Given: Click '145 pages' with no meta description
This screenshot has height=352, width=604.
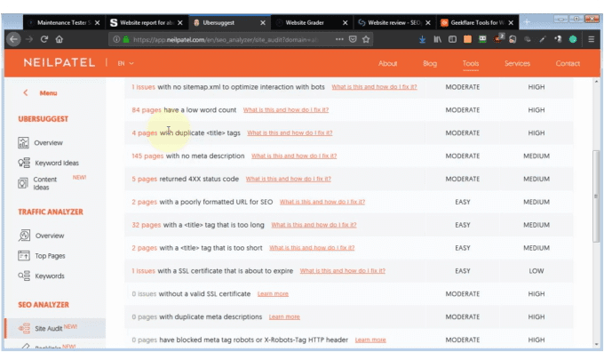Looking at the screenshot, I should (147, 156).
